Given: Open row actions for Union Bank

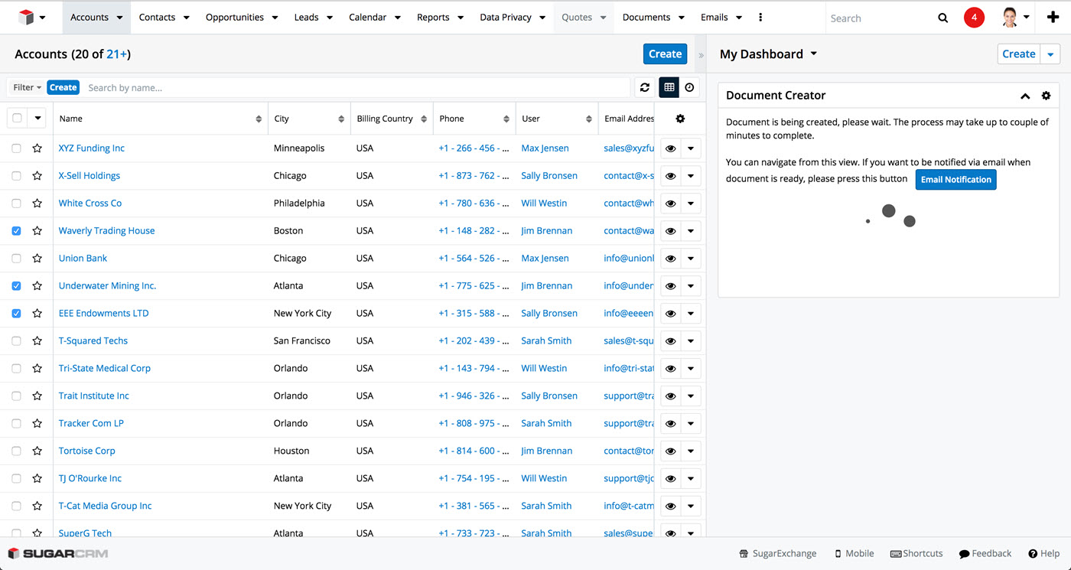Looking at the screenshot, I should pyautogui.click(x=691, y=259).
